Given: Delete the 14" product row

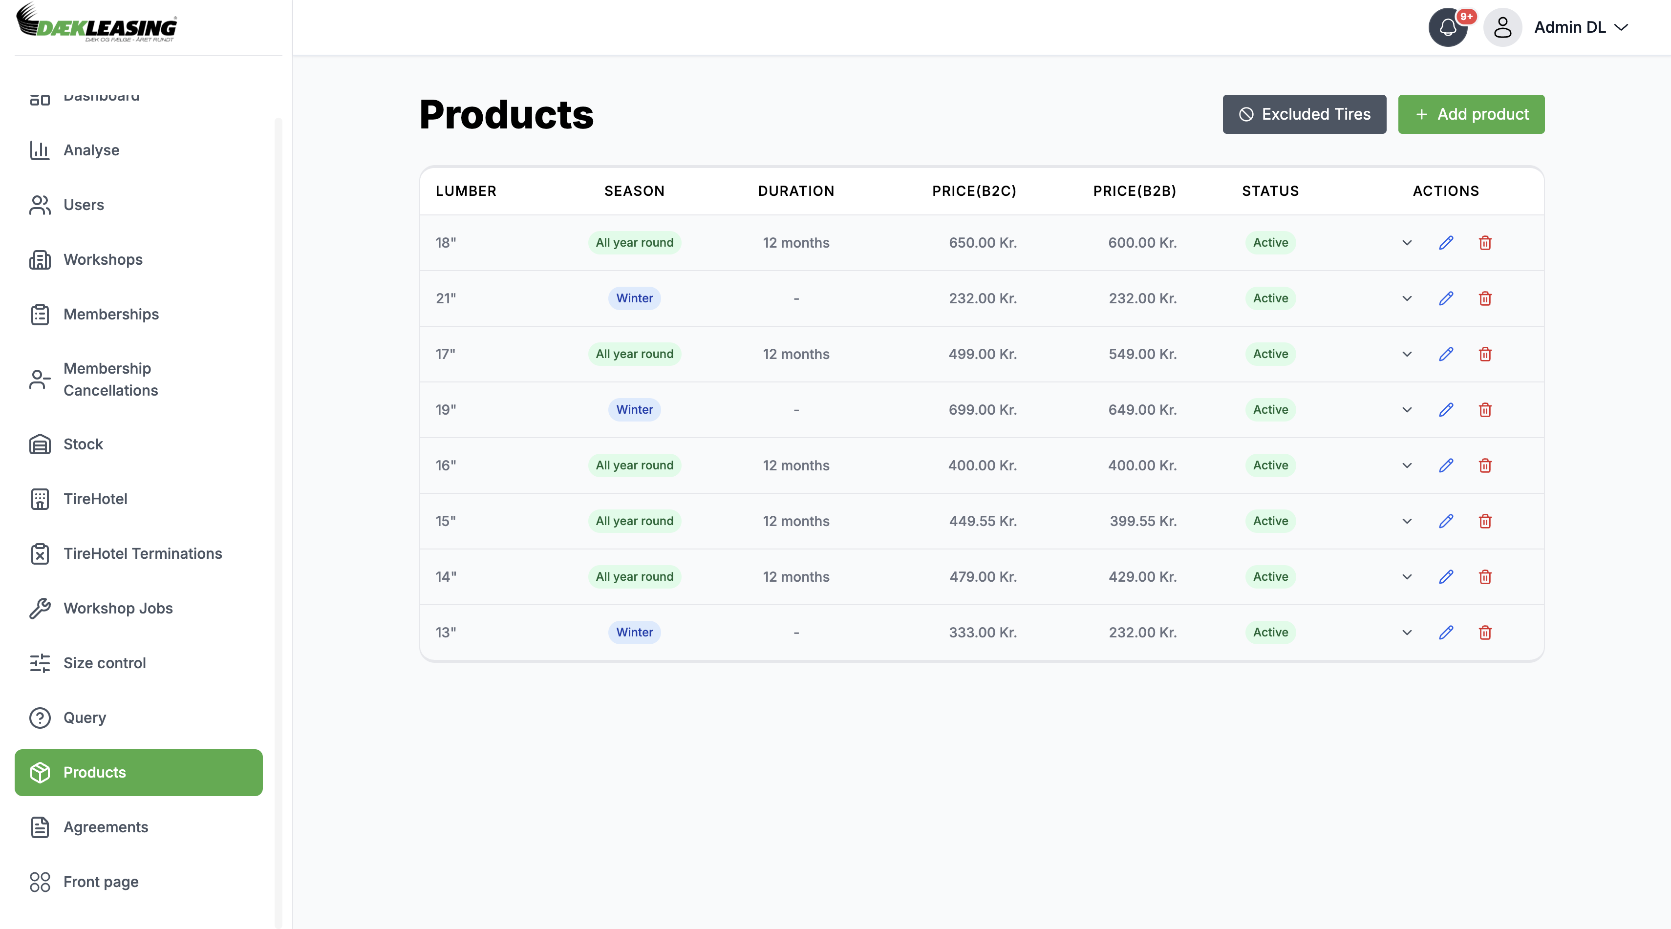Looking at the screenshot, I should (x=1485, y=577).
